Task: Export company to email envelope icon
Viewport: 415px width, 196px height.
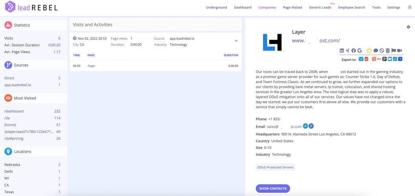Action: click(361, 59)
